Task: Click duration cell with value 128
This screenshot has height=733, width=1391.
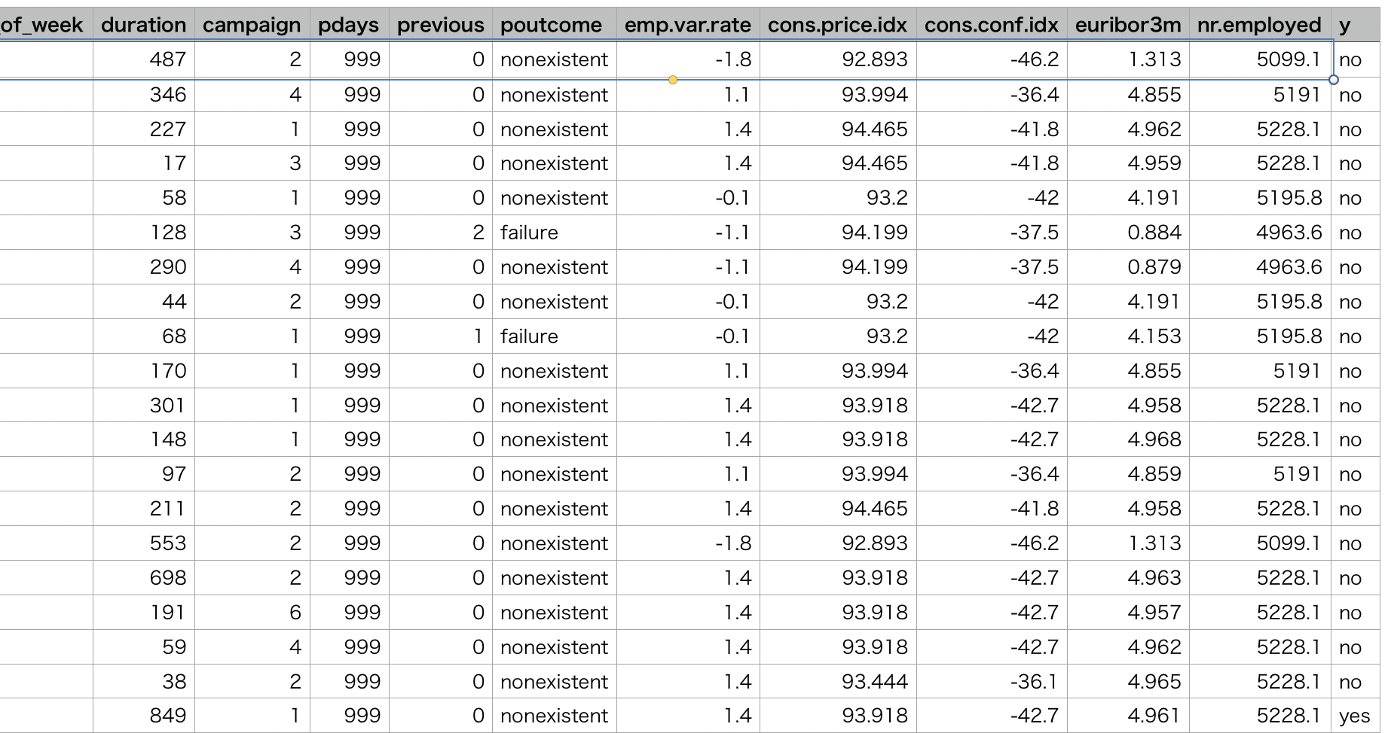Action: point(144,233)
